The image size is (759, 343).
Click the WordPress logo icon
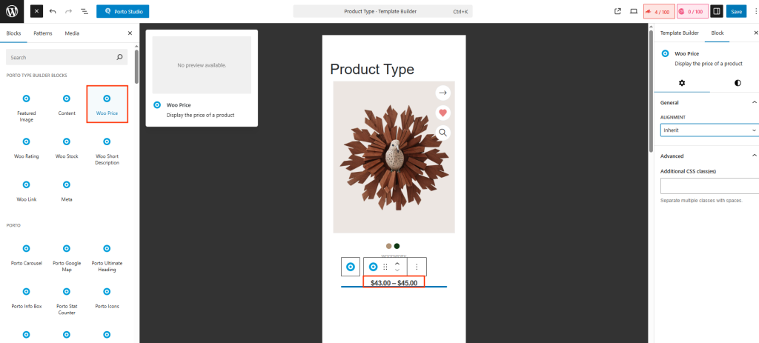(13, 11)
